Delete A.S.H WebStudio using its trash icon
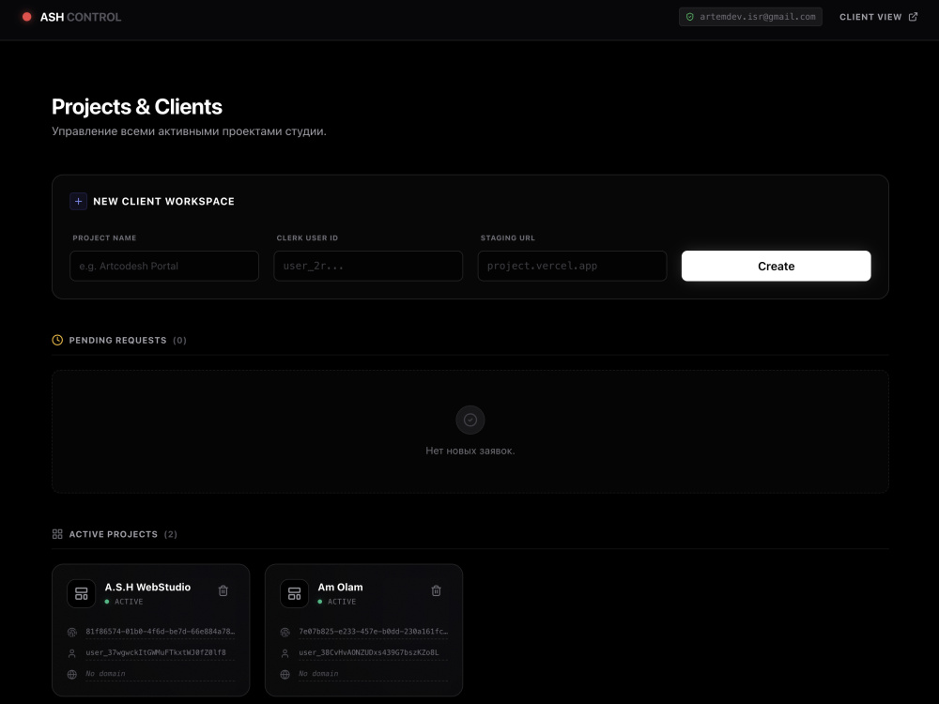The height and width of the screenshot is (704, 939). (x=223, y=590)
